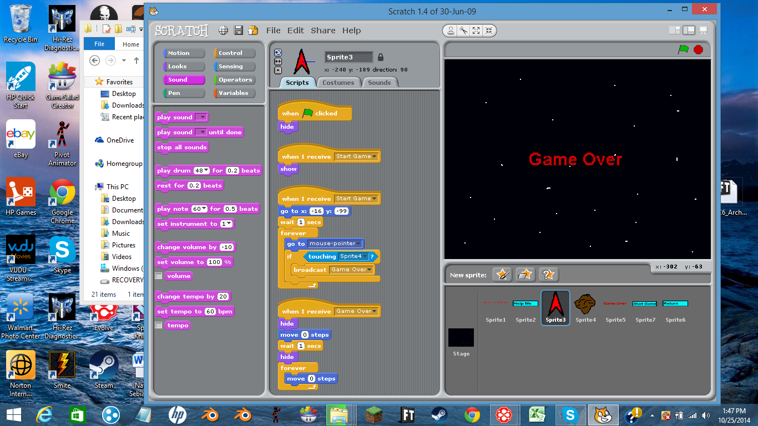
Task: Open Google Chrome desktop shortcut
Action: (x=62, y=201)
